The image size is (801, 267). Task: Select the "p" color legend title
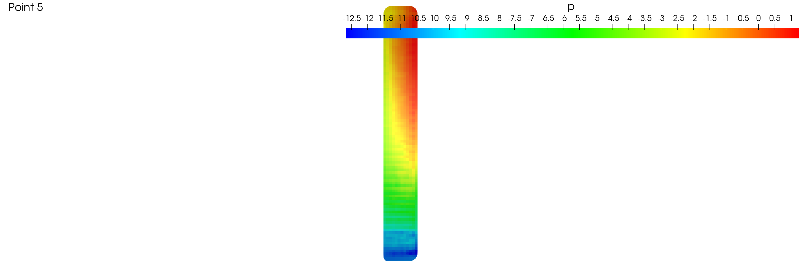click(x=571, y=7)
